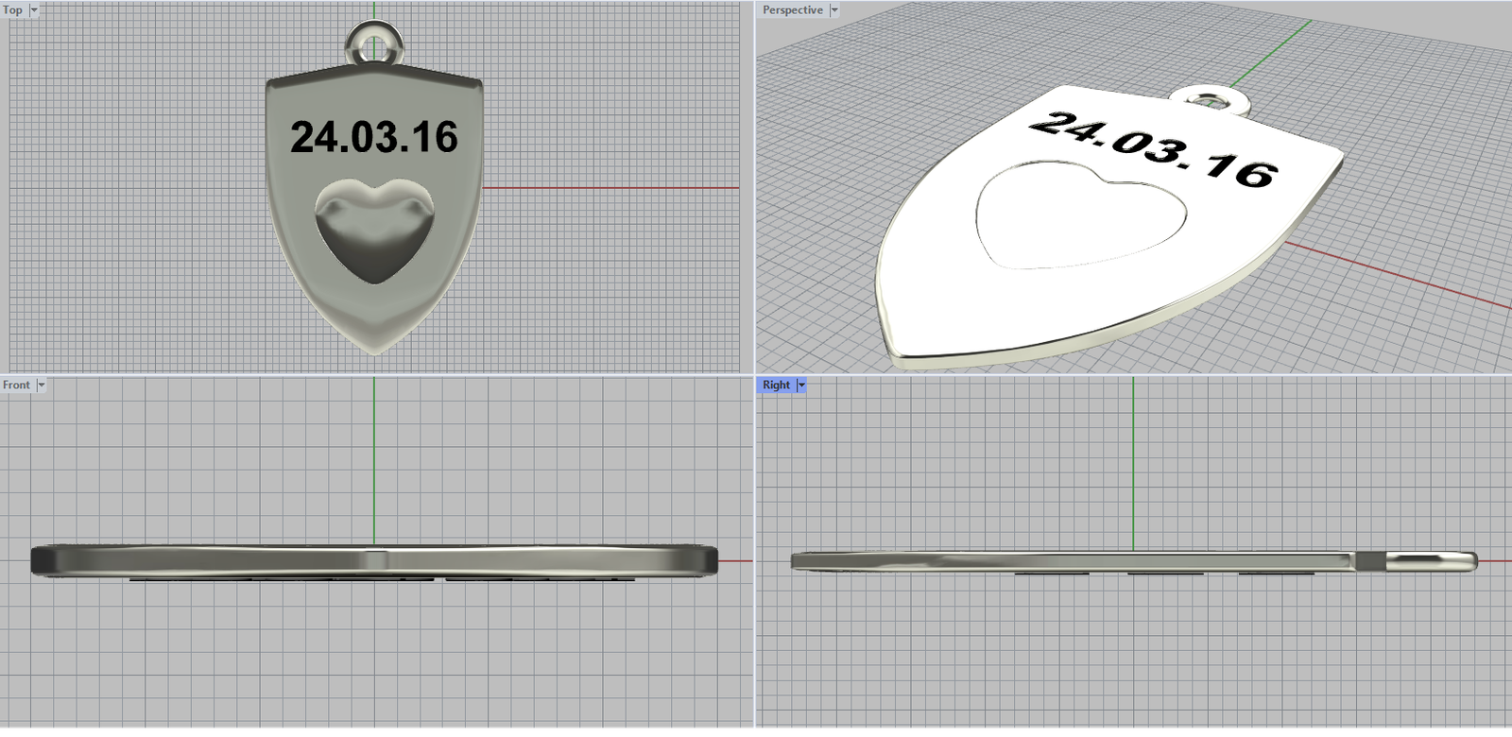Activate the Front viewport title label

pos(16,385)
